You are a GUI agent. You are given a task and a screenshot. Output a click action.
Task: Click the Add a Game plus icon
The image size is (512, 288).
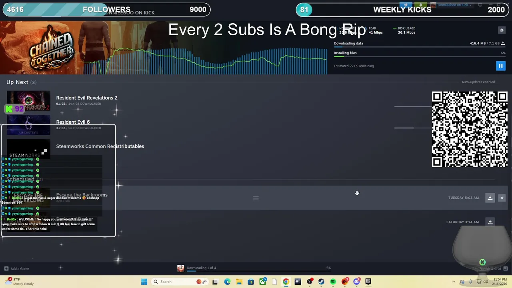click(x=6, y=269)
